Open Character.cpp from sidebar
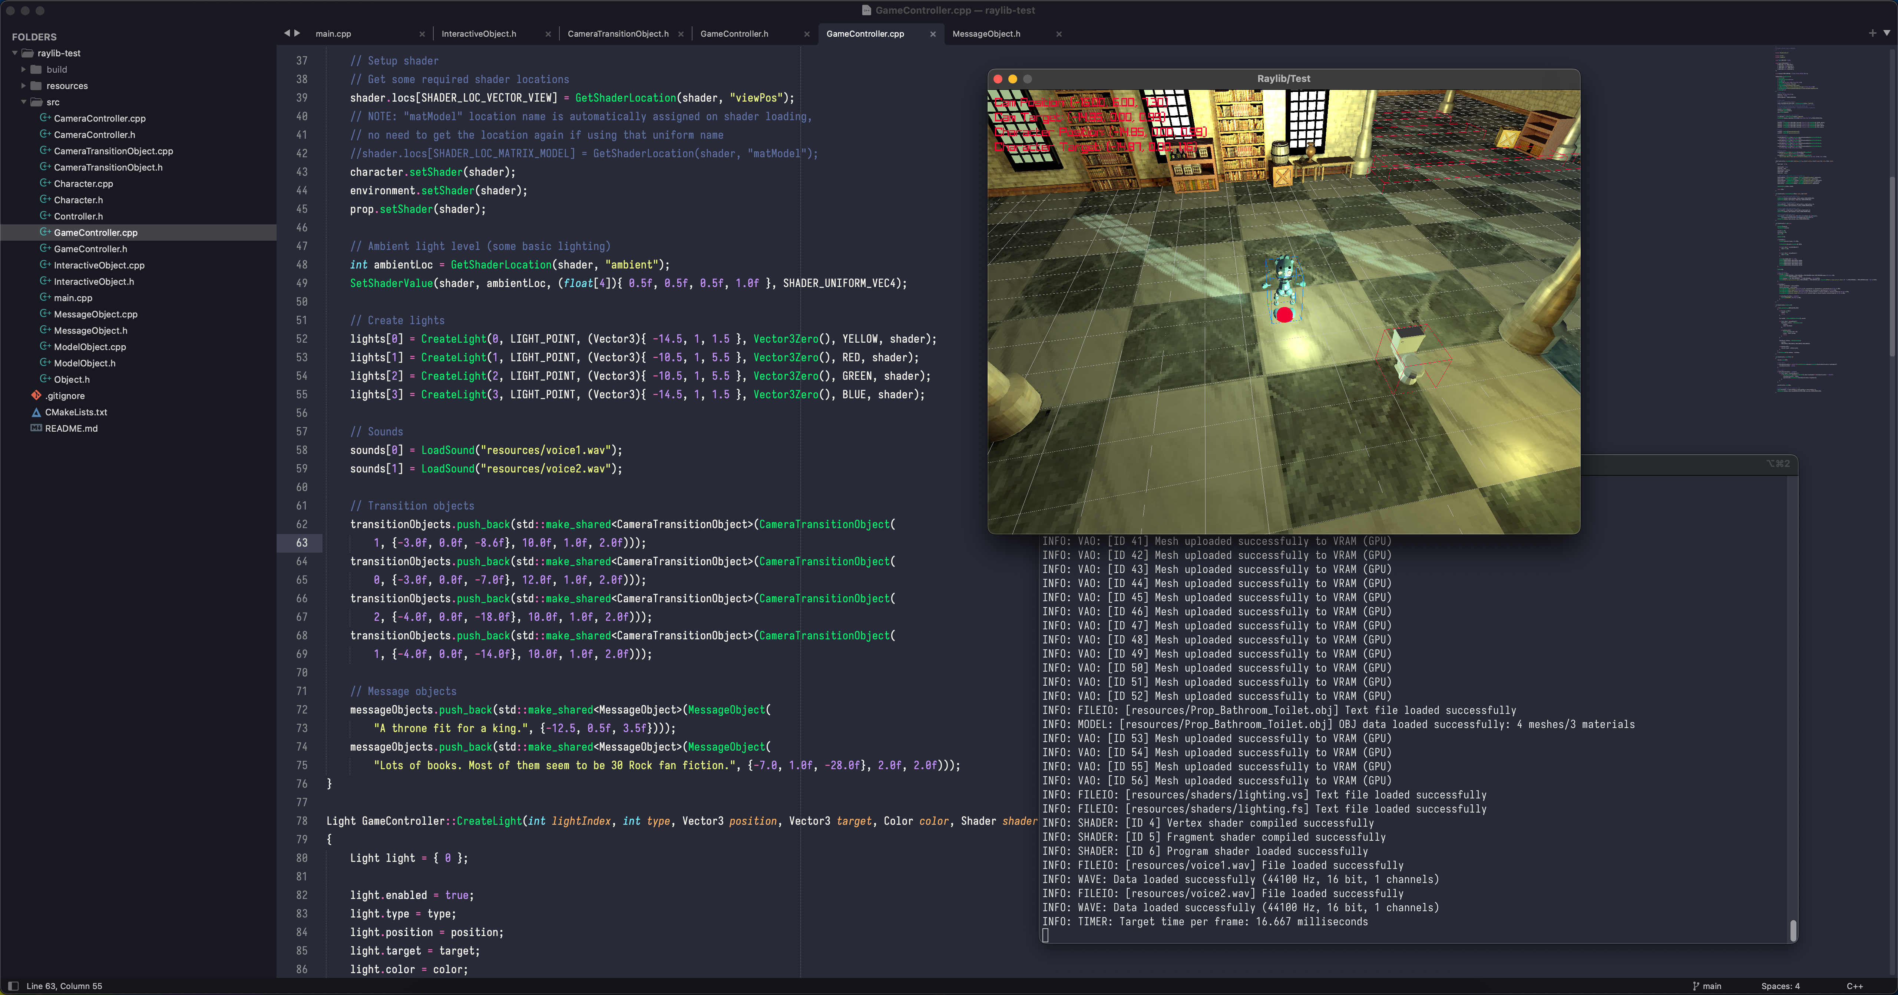Image resolution: width=1898 pixels, height=995 pixels. [83, 184]
